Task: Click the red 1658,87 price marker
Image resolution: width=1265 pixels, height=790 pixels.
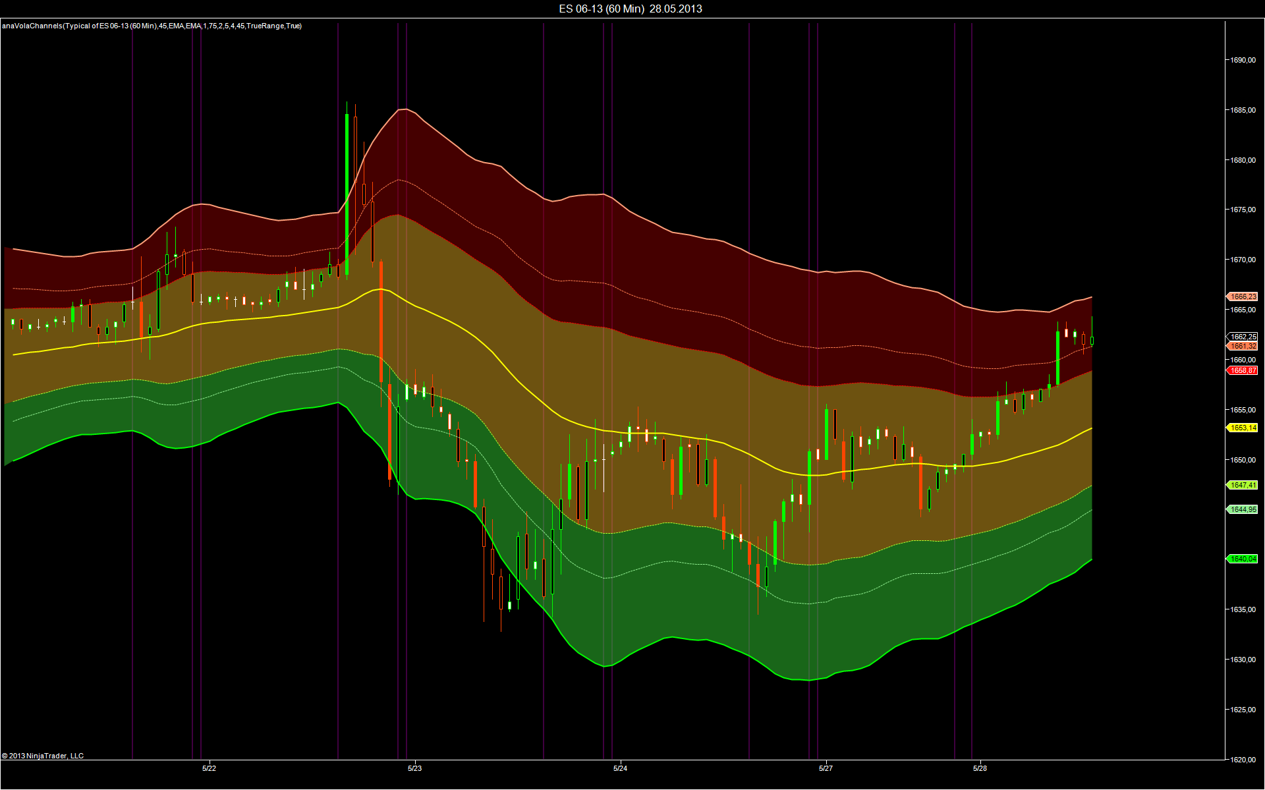Action: (1242, 370)
